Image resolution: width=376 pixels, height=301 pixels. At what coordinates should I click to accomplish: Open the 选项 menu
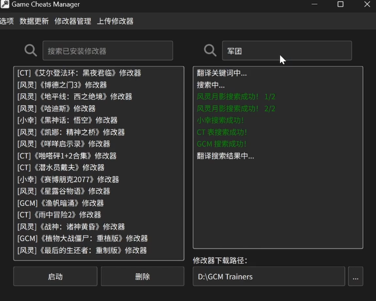pos(7,21)
